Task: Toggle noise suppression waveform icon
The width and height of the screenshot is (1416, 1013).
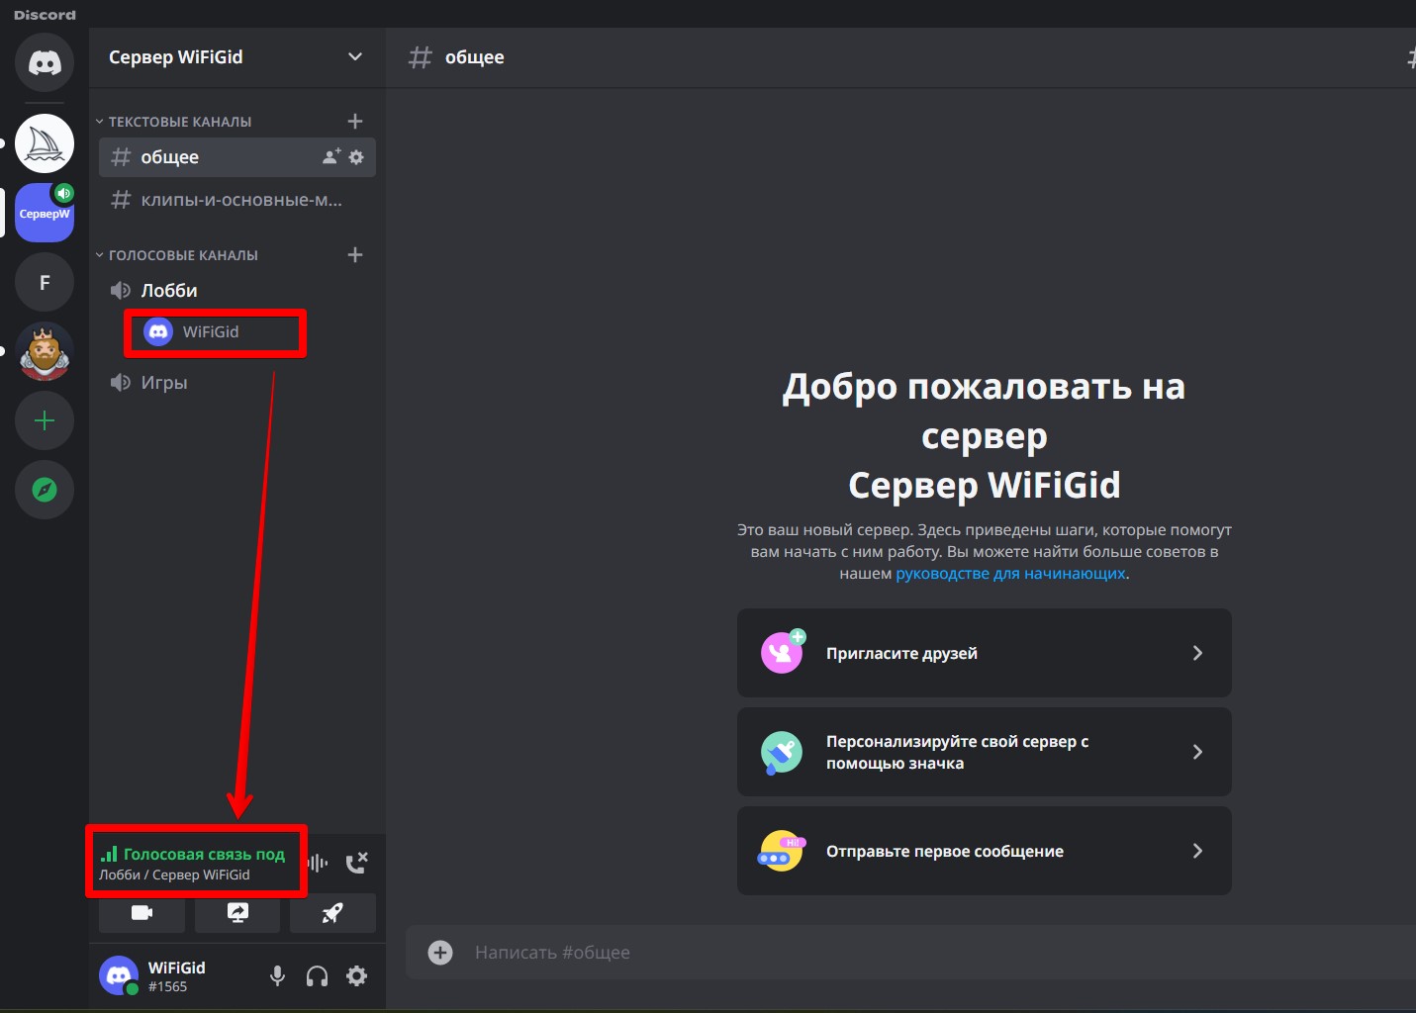Action: pos(318,863)
